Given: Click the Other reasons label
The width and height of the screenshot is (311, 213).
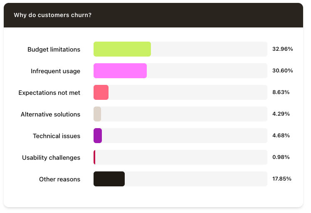Looking at the screenshot, I should tap(59, 179).
